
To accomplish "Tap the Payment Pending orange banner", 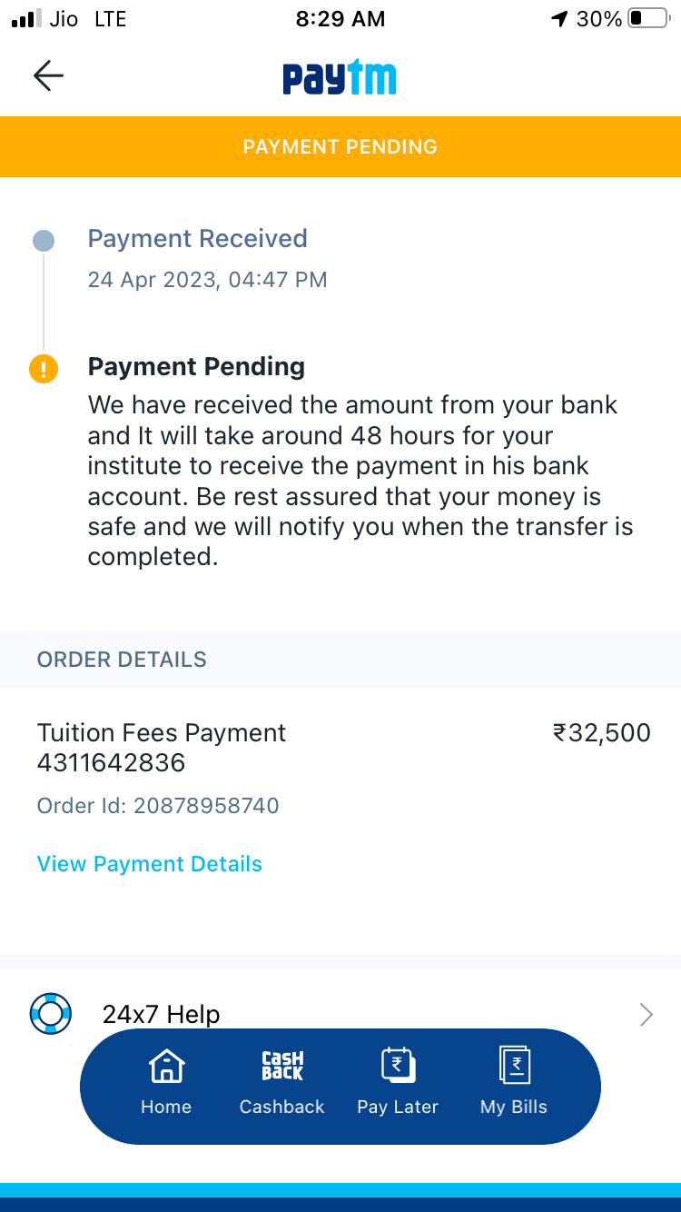I will coord(340,146).
